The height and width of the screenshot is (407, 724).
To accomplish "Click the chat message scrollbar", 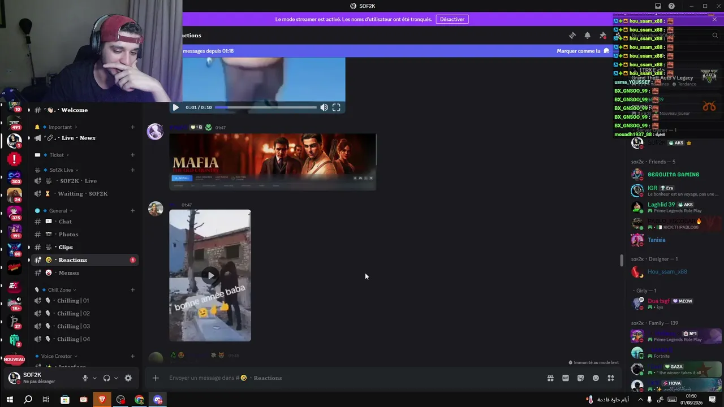I will point(622,261).
